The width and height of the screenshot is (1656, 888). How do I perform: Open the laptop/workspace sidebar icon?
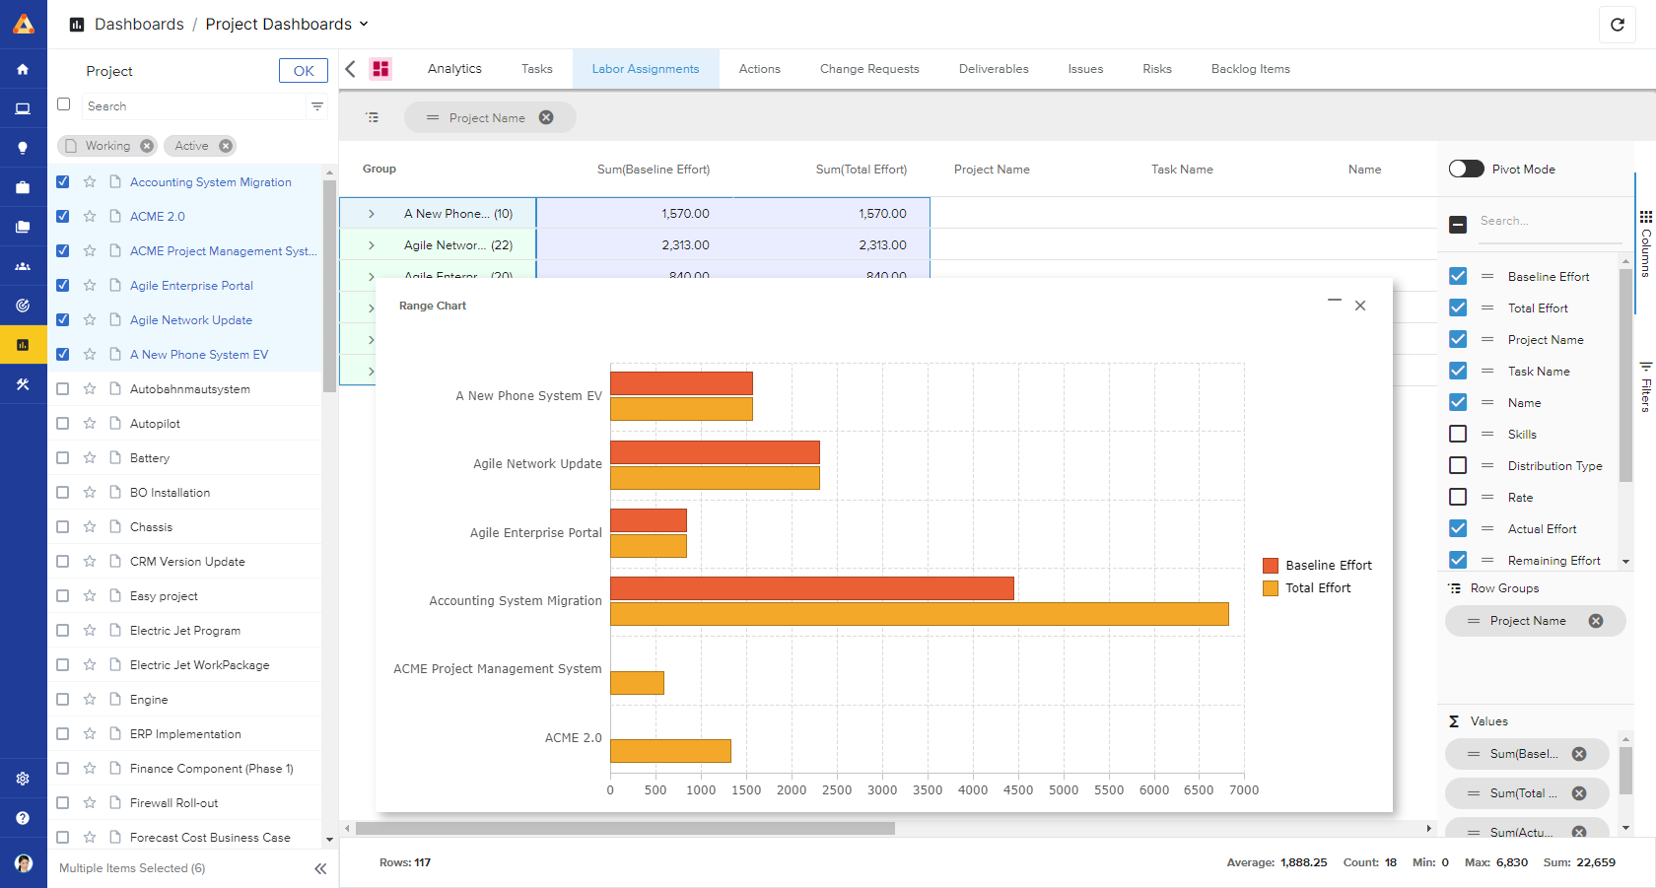pos(23,108)
